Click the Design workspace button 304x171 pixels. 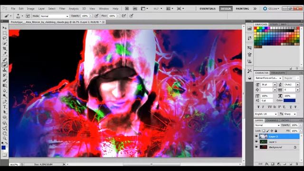click(x=226, y=9)
